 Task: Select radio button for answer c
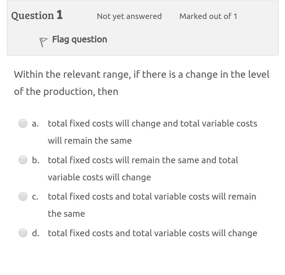coord(23,196)
